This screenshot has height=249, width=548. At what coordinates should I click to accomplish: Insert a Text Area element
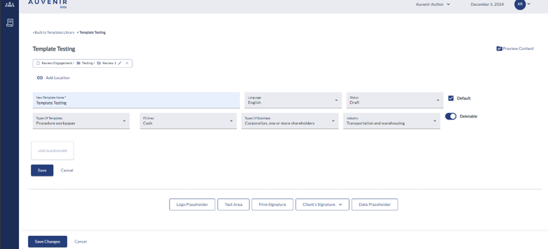pos(233,205)
